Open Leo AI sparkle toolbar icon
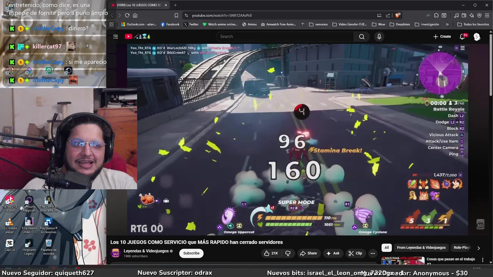The width and height of the screenshot is (493, 277). click(x=472, y=15)
